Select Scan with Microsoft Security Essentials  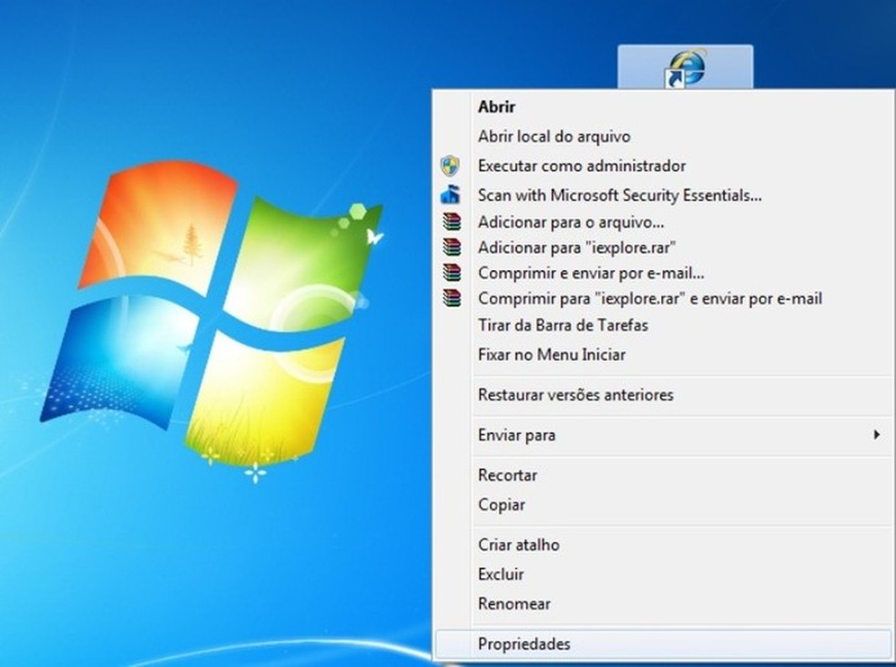[x=619, y=195]
